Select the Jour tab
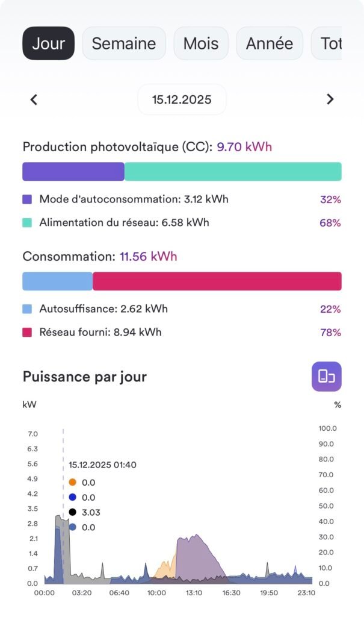 (x=49, y=43)
